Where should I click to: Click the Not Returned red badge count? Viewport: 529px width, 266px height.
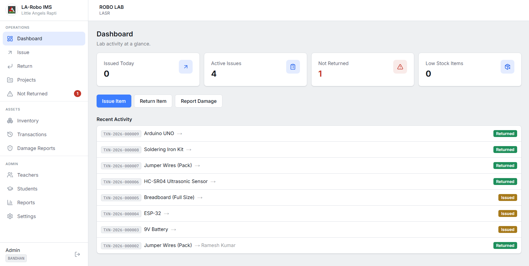[x=78, y=94]
